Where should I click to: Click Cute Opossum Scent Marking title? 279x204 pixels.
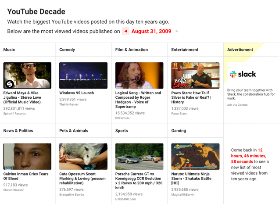tap(82, 179)
